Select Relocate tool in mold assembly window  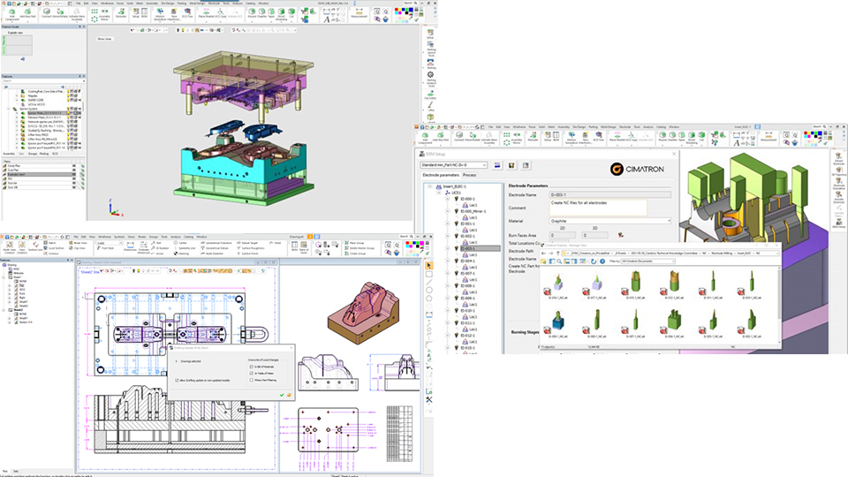point(121,13)
